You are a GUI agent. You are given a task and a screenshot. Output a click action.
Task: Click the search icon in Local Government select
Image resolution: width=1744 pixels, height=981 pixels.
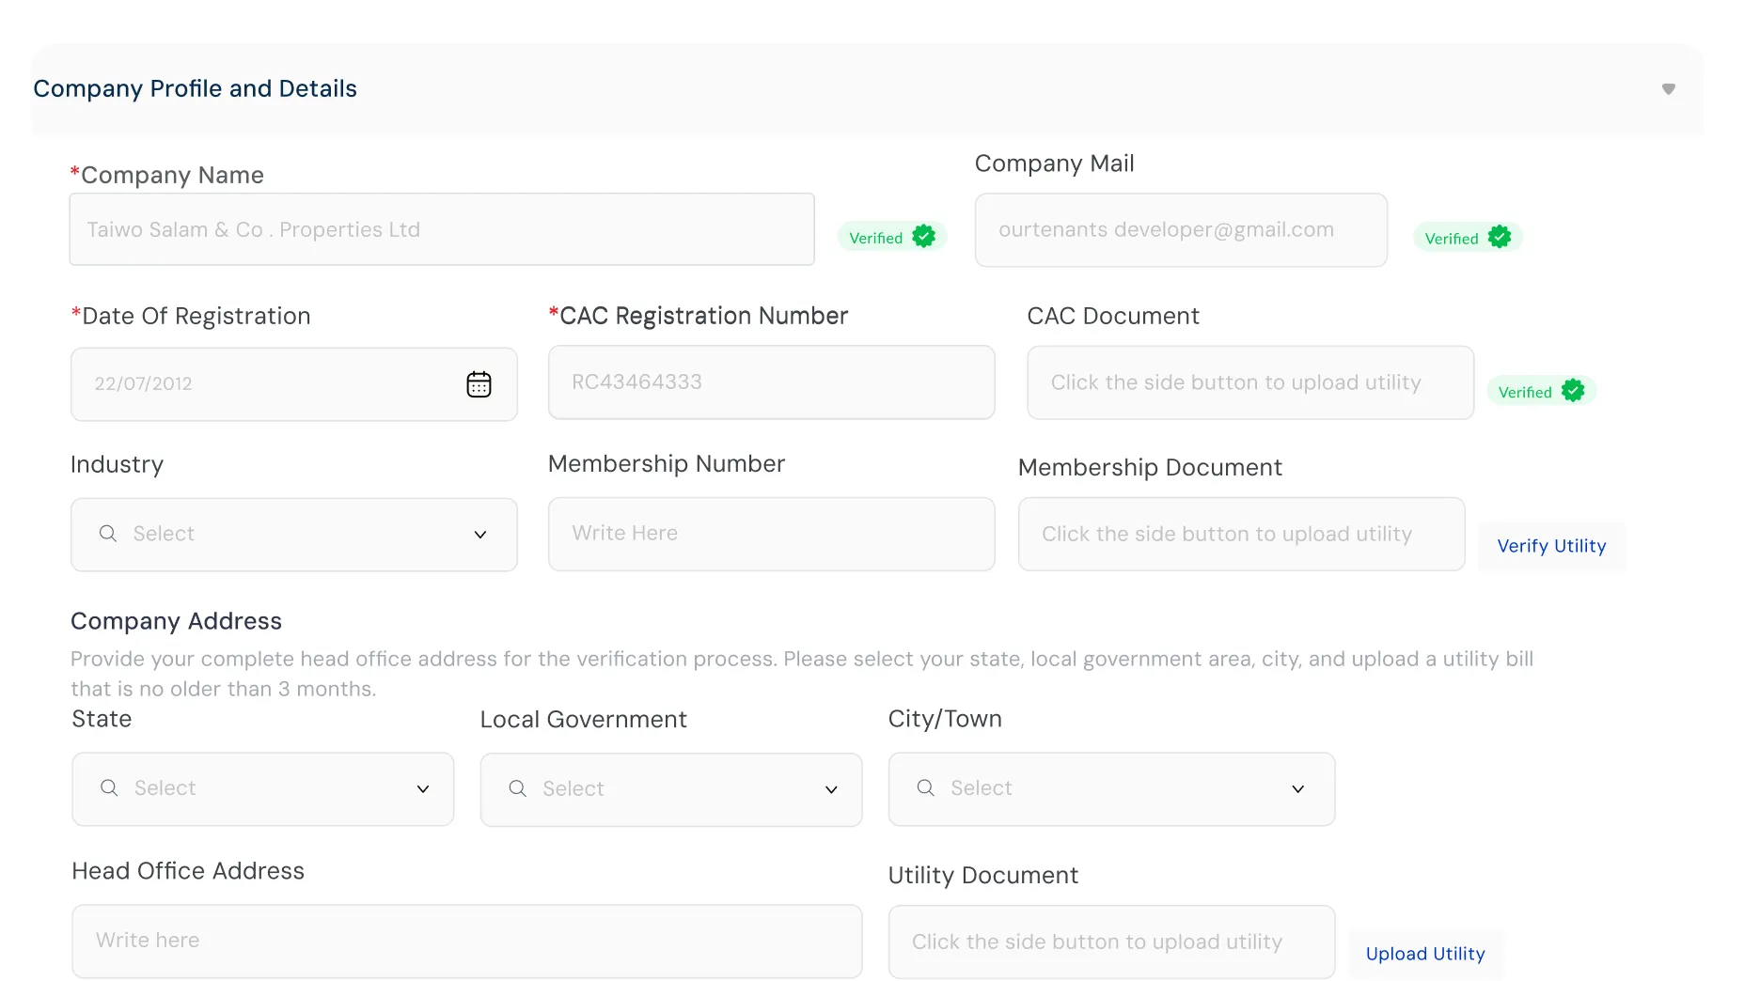point(517,789)
